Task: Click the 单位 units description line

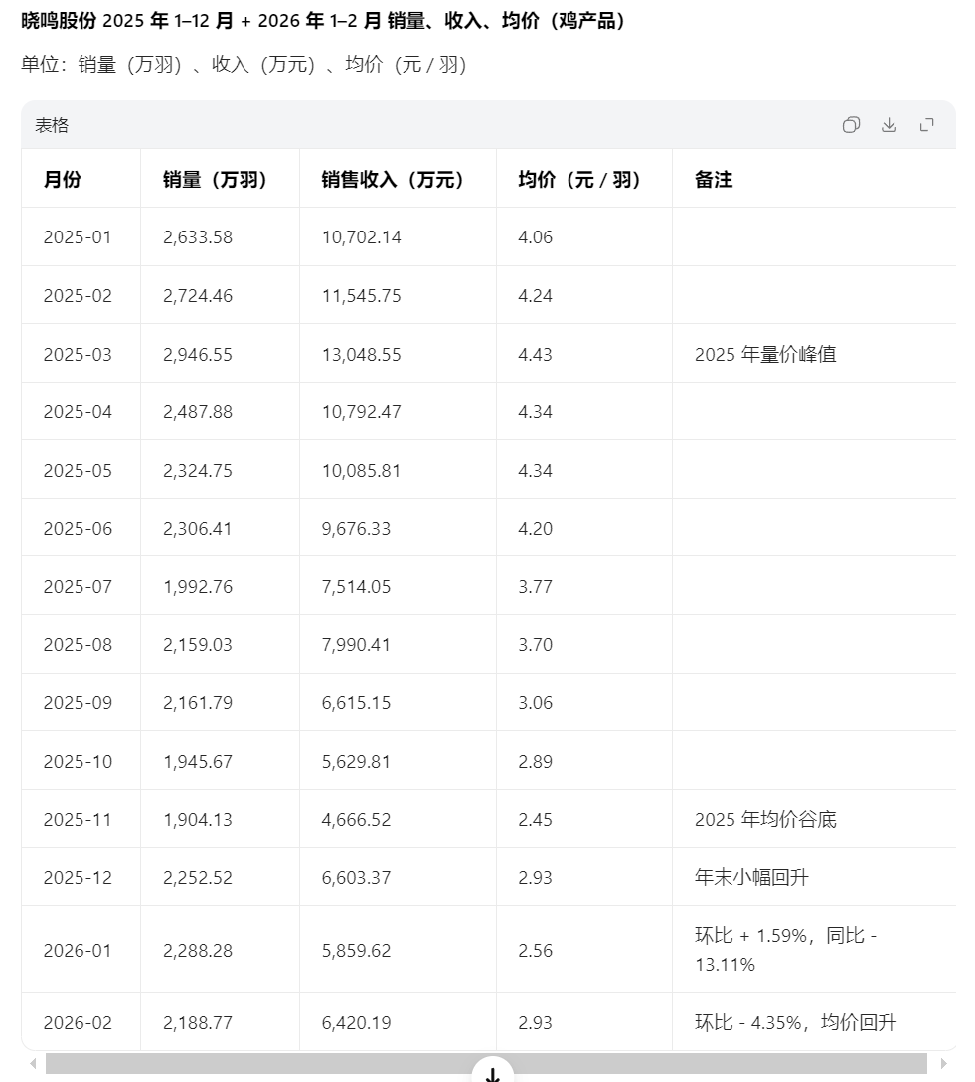Action: [244, 65]
